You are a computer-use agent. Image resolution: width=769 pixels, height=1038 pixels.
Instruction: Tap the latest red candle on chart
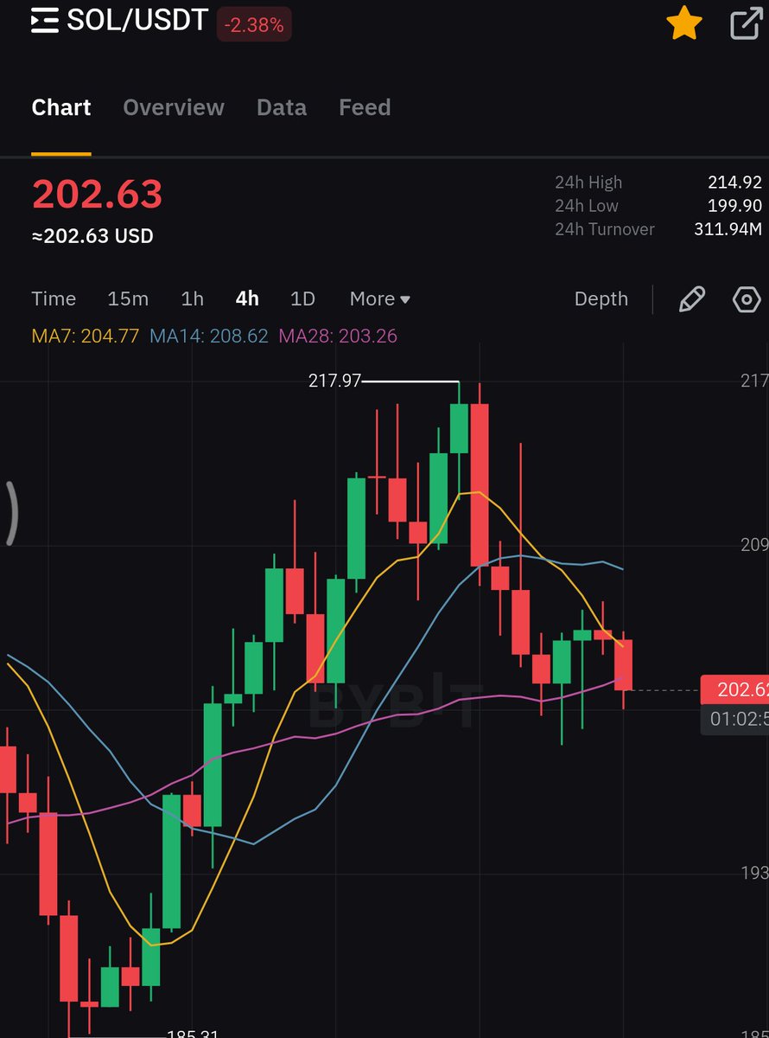click(624, 664)
